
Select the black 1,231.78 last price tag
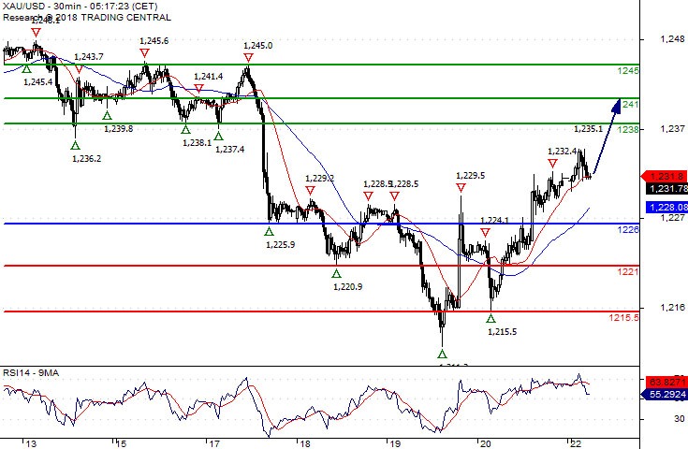coord(666,189)
